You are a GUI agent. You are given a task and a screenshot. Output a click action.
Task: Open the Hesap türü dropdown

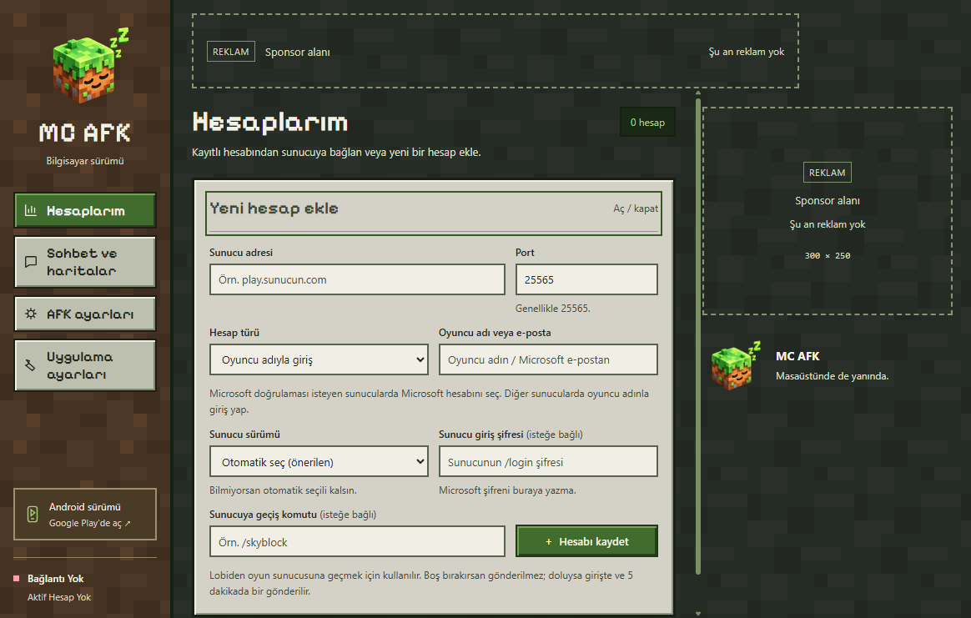pos(319,359)
